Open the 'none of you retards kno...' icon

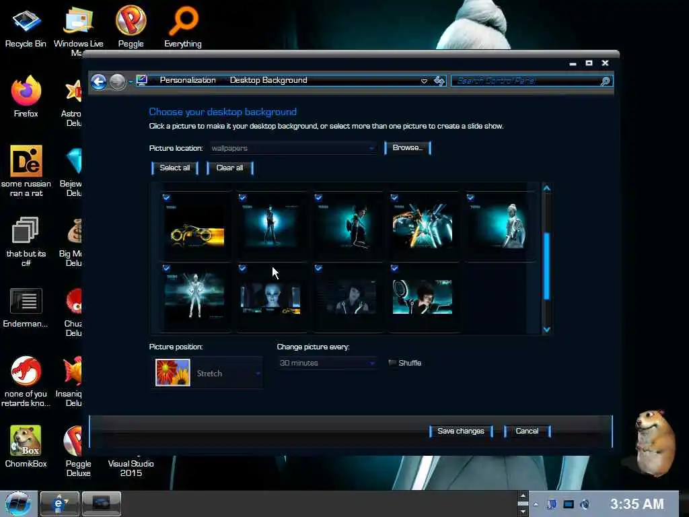[x=26, y=382]
